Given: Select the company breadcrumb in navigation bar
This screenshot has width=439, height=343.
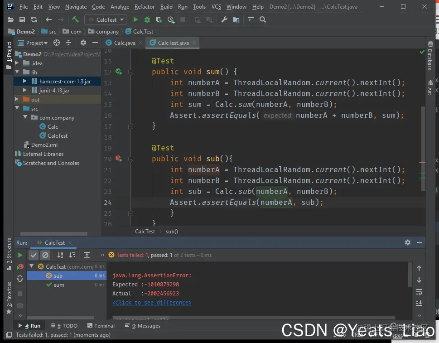Looking at the screenshot, I should click(x=103, y=32).
